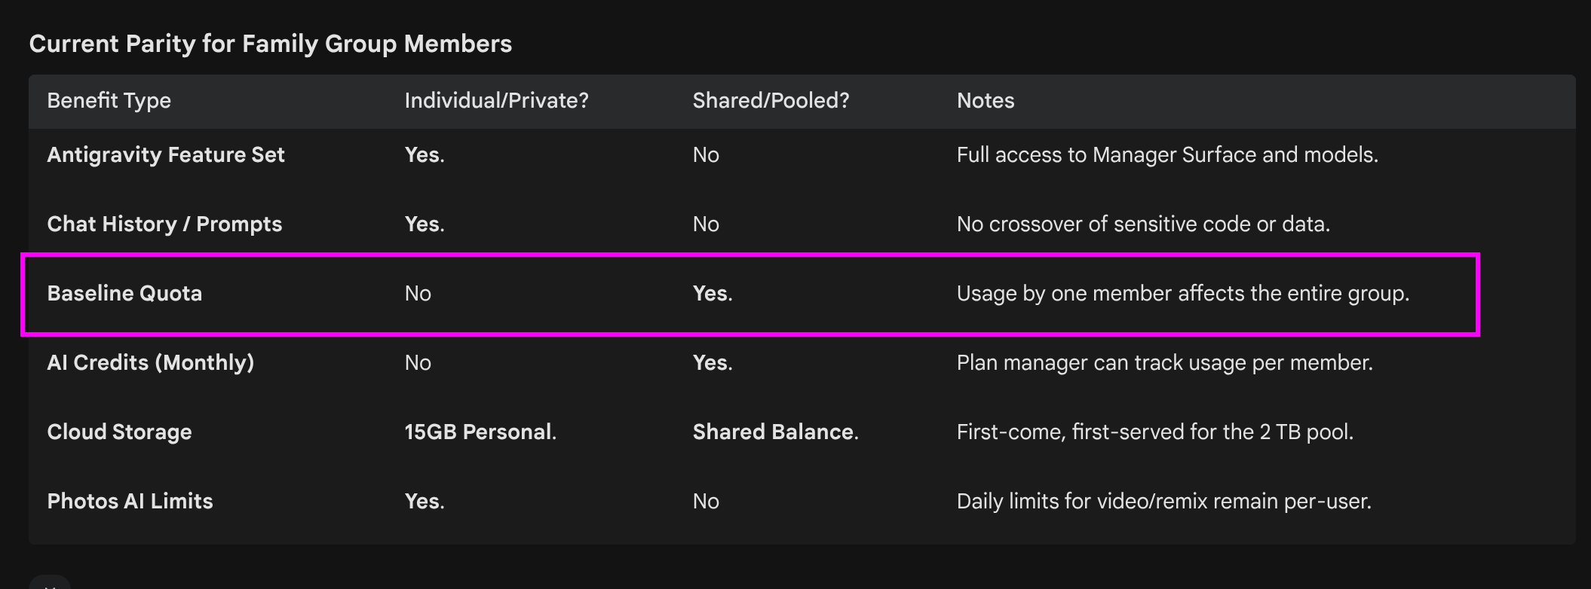Click the Individual/Private? column header
This screenshot has height=589, width=1591.
point(496,101)
